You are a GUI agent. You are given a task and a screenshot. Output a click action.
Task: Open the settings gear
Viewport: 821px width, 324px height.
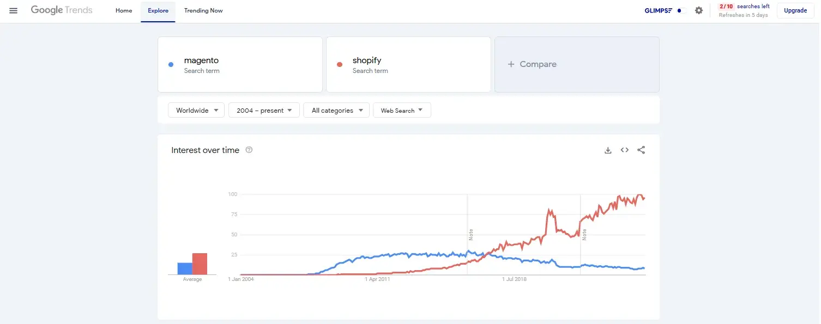tap(699, 10)
